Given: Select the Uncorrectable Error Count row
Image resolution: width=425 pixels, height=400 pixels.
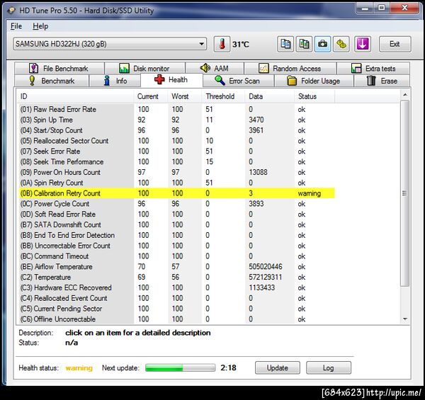Looking at the screenshot, I should [176, 246].
